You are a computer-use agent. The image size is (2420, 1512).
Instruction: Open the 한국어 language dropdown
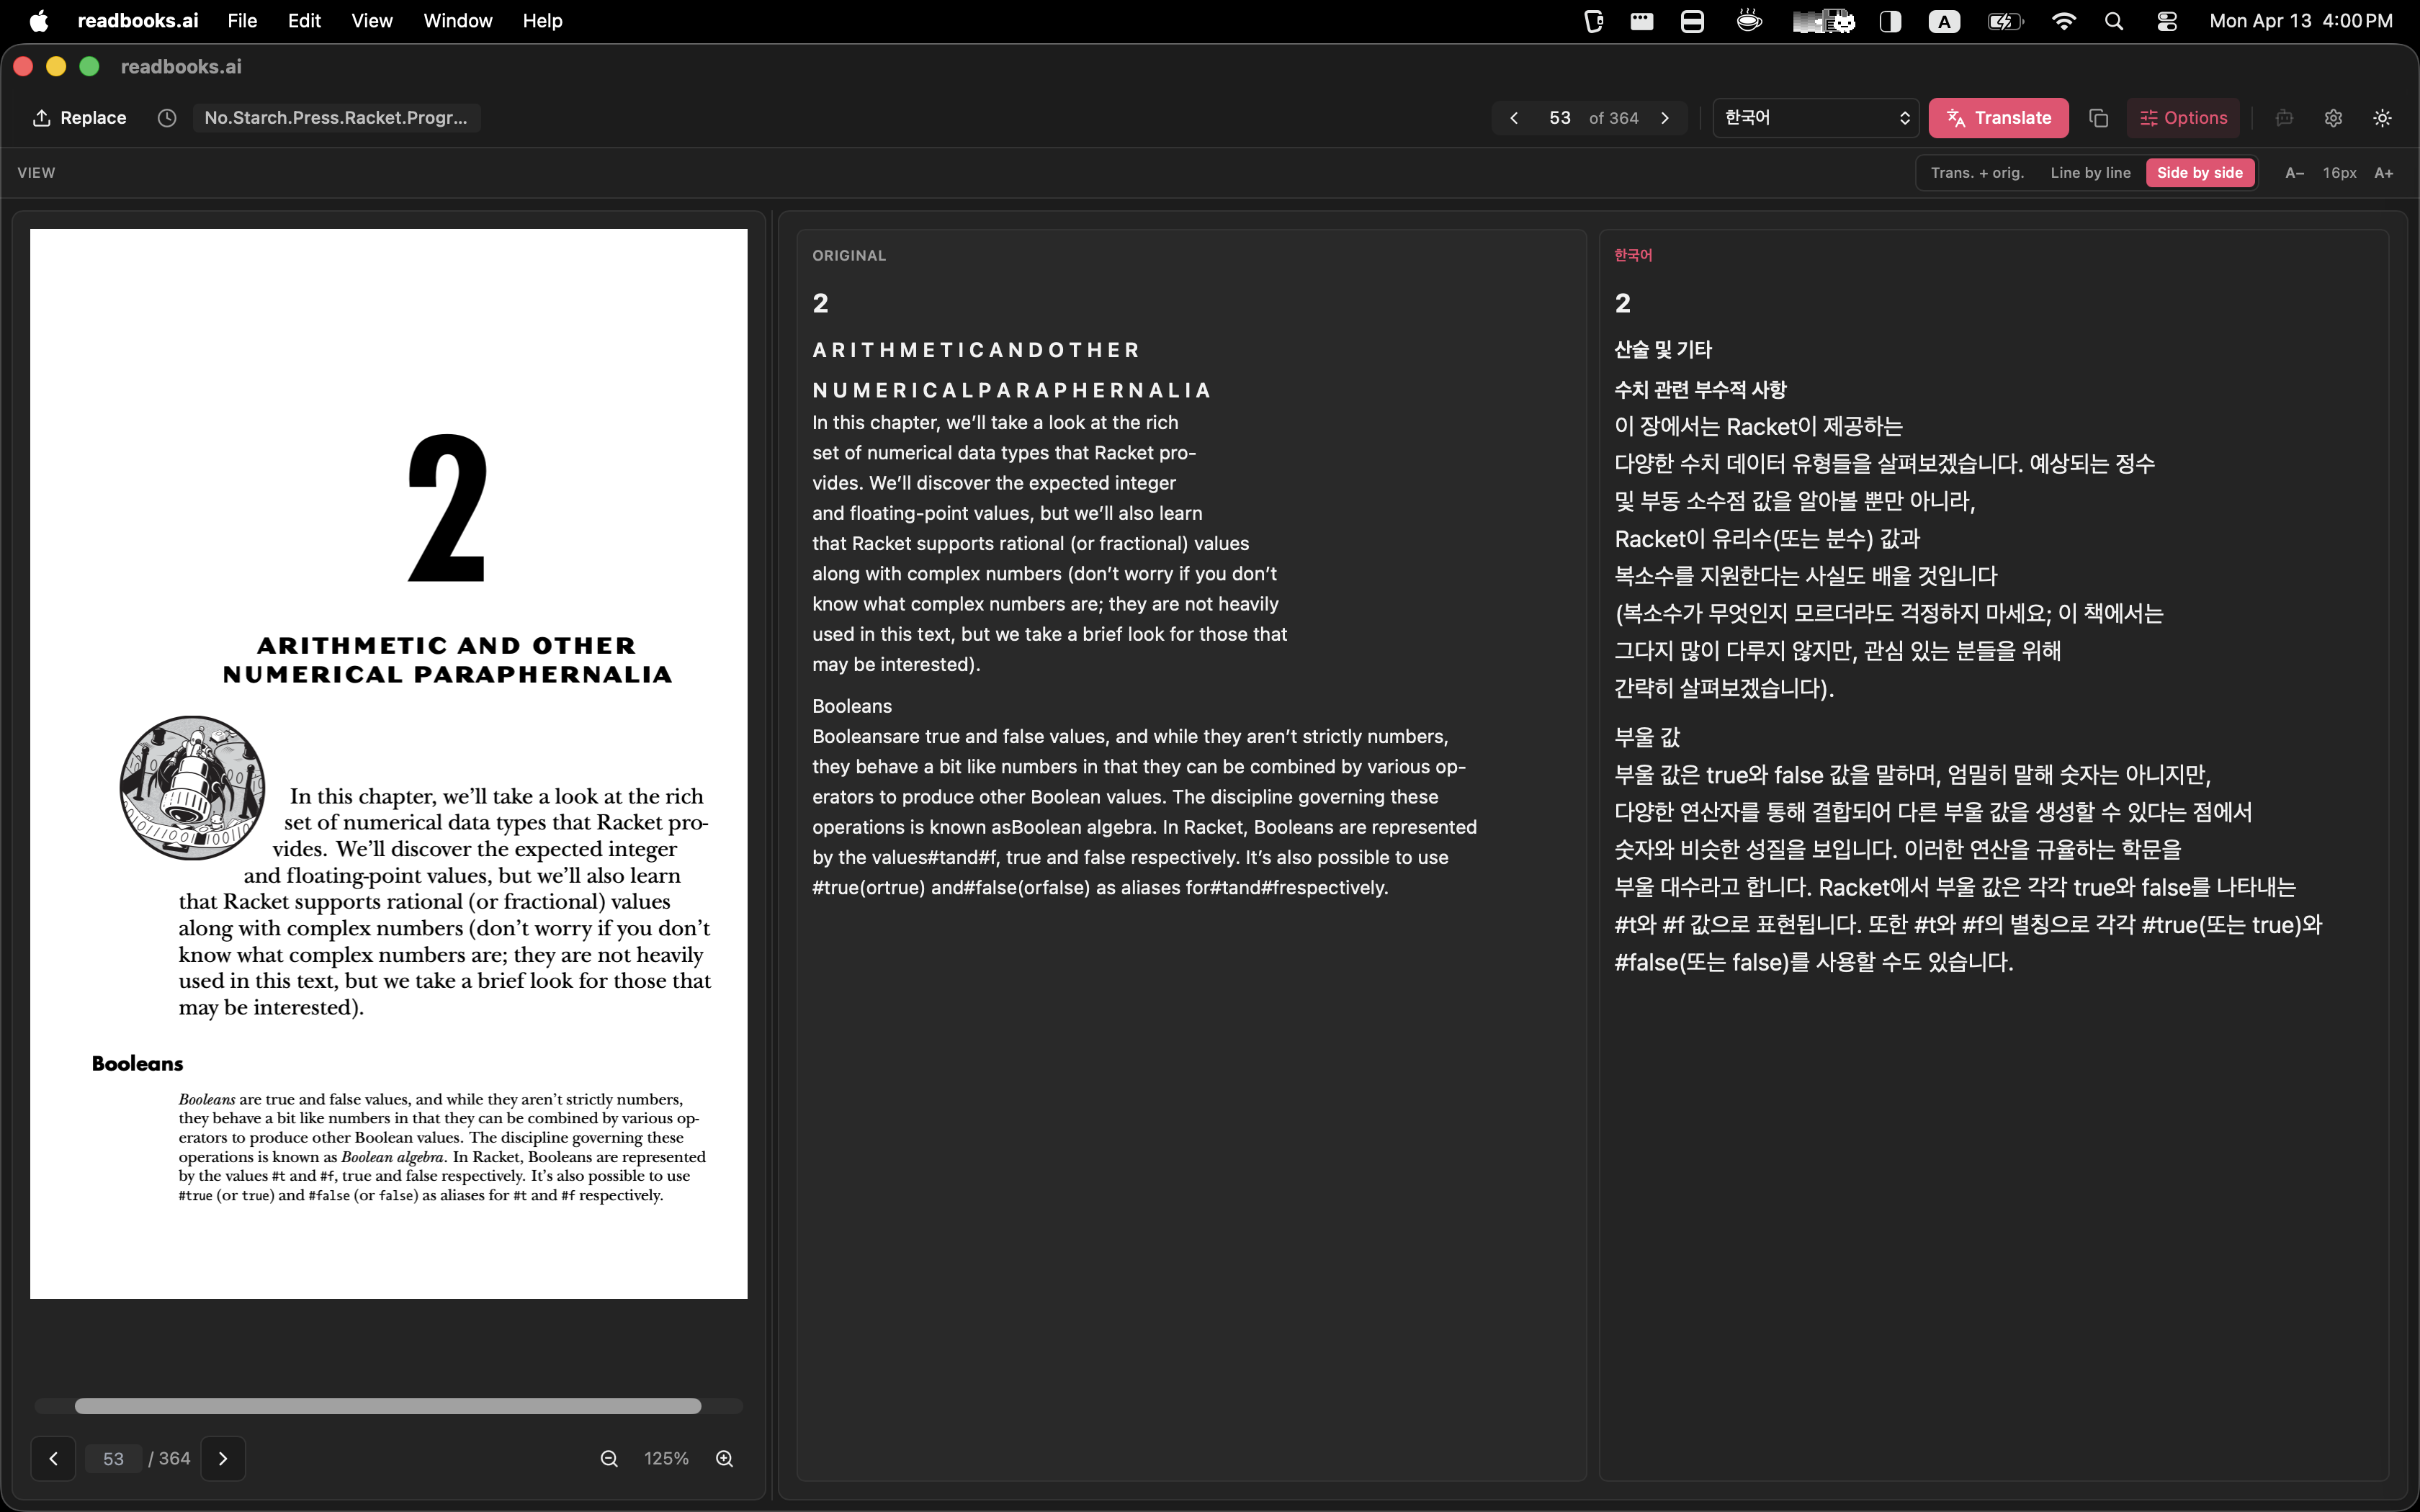click(x=1815, y=117)
